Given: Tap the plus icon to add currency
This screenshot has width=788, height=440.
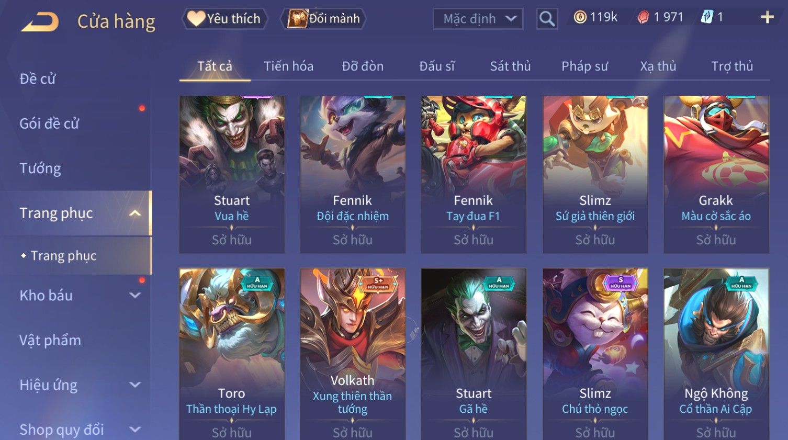Looking at the screenshot, I should pos(767,18).
